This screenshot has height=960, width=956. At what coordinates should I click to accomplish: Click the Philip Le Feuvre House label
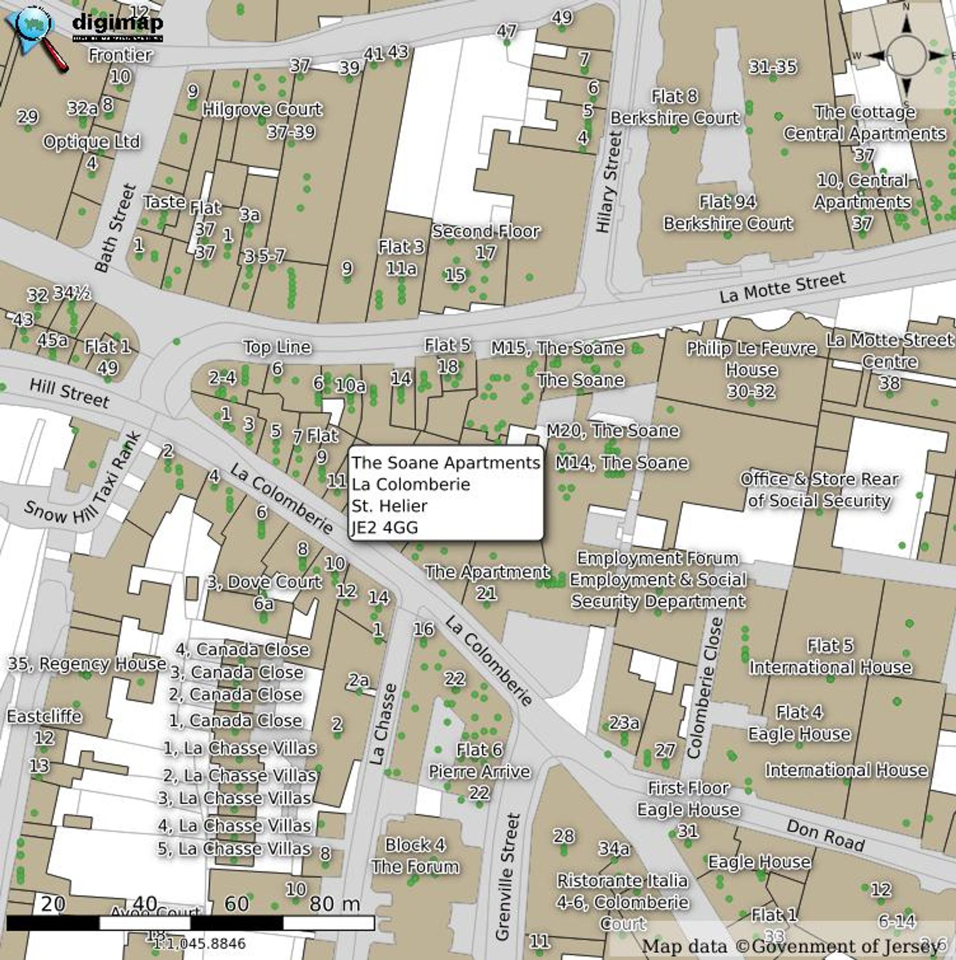tap(751, 370)
